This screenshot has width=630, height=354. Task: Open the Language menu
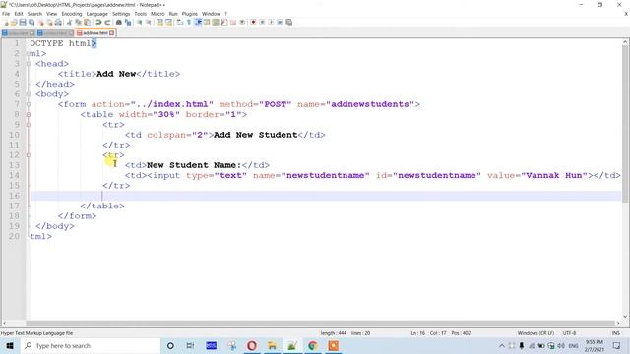[96, 14]
